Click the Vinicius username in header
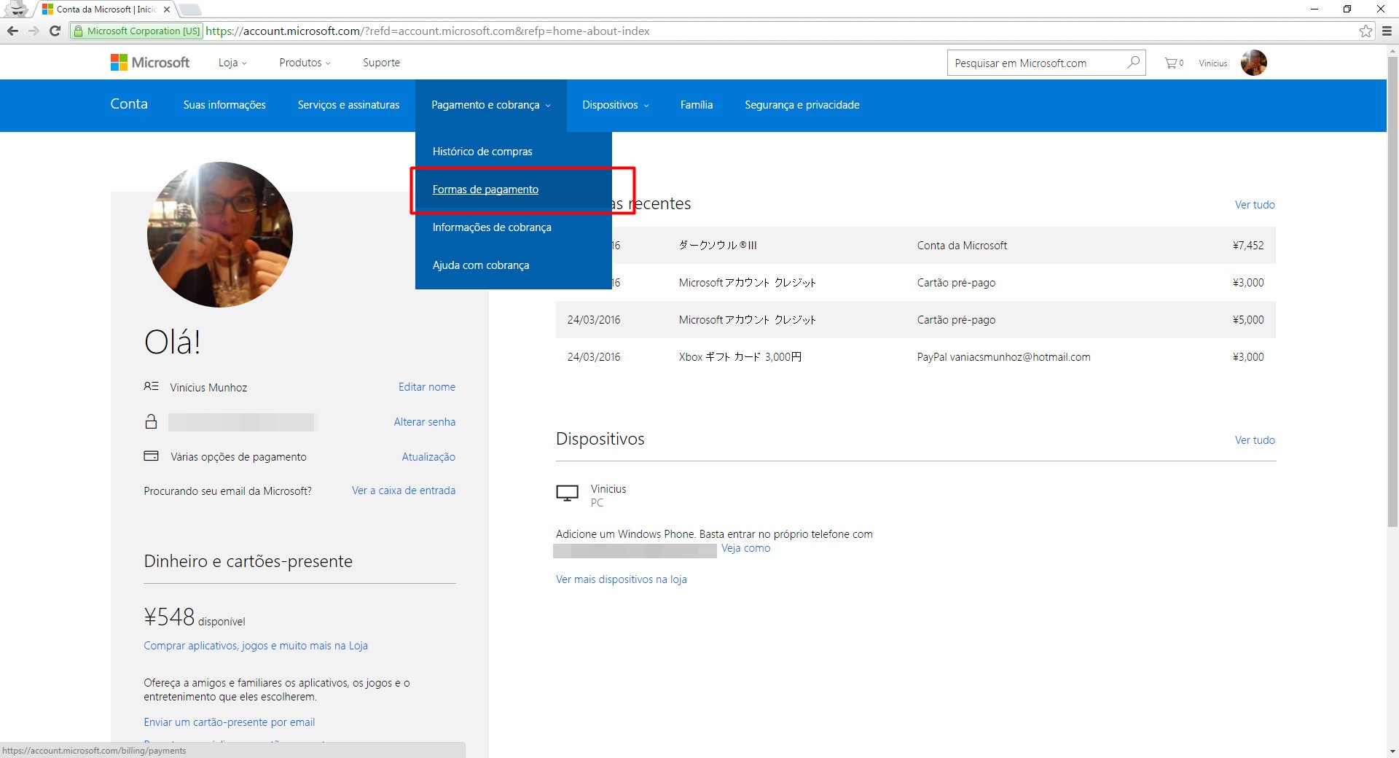Image resolution: width=1399 pixels, height=758 pixels. pyautogui.click(x=1213, y=63)
